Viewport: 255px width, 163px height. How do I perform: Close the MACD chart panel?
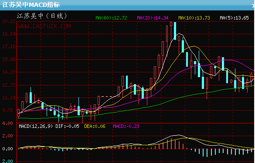253,6
